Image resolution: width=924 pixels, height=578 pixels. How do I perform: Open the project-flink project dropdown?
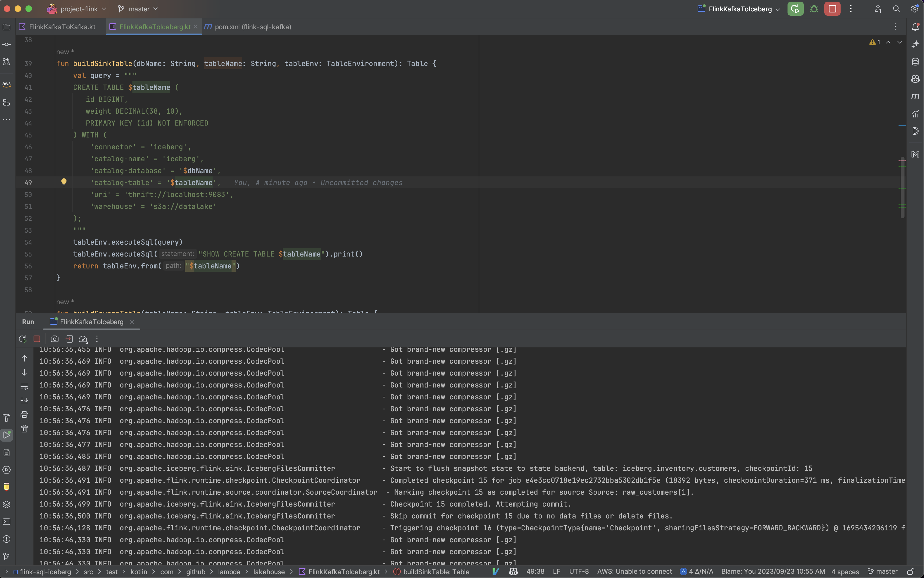click(79, 9)
